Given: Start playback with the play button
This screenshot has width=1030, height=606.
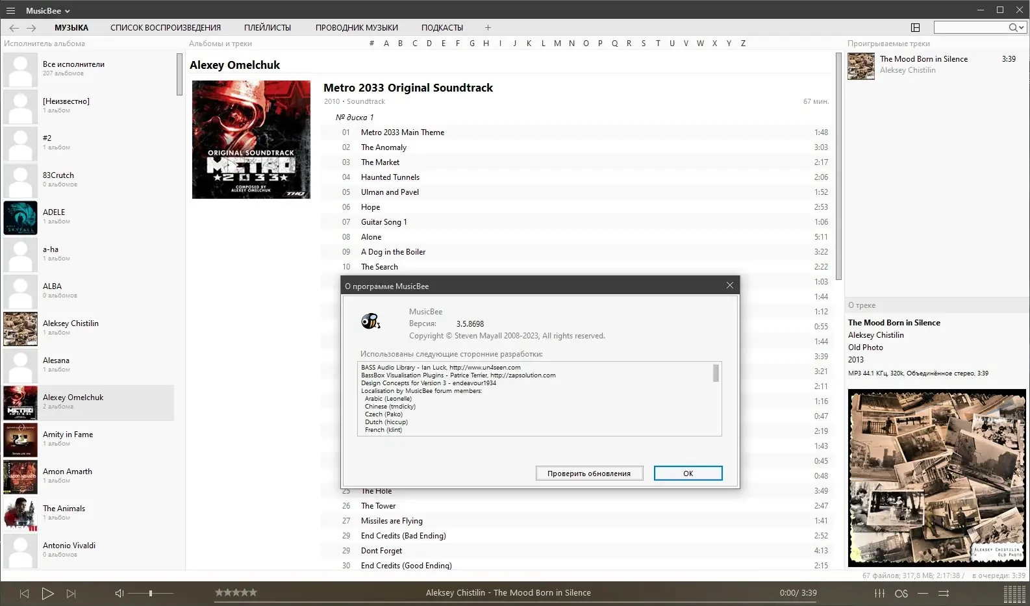Looking at the screenshot, I should coord(47,593).
